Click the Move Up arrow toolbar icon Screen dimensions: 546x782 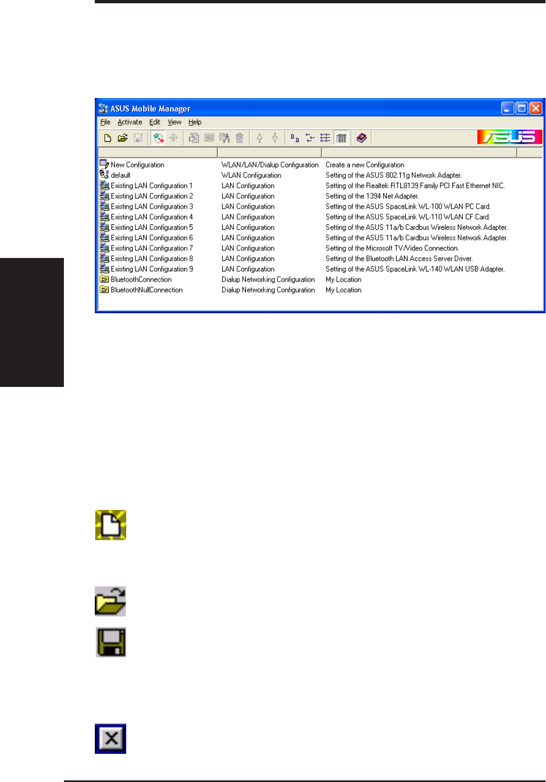pos(259,138)
